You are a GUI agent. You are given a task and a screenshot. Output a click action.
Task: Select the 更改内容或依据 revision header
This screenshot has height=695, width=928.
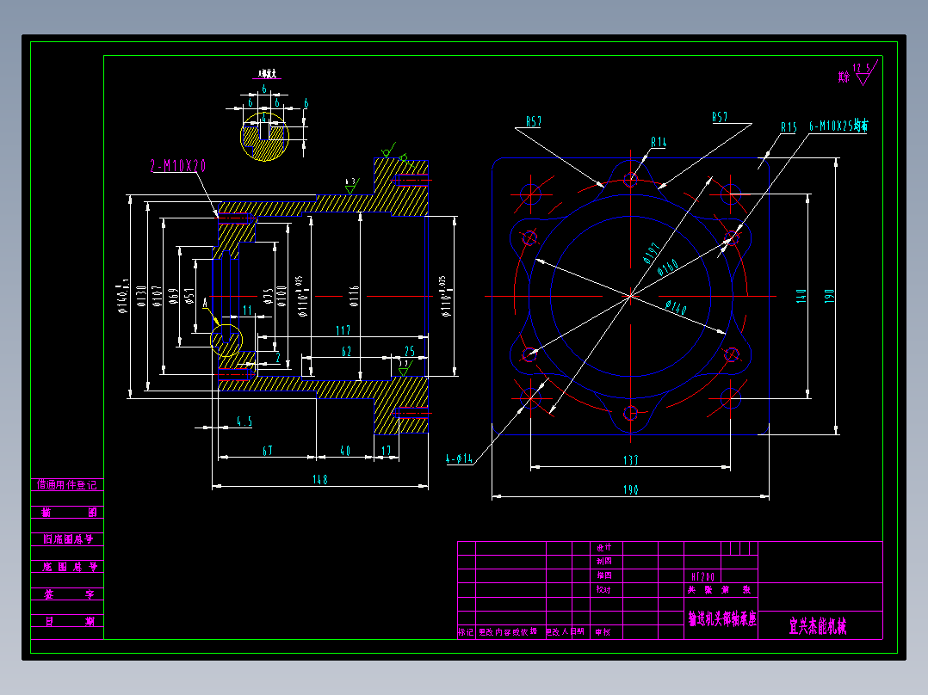tap(509, 631)
